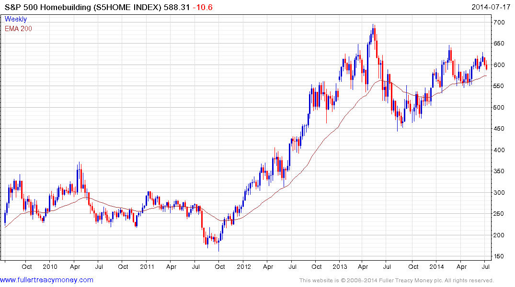
Task: Open the www.fullertreacymoney.com link
Action: pyautogui.click(x=46, y=280)
